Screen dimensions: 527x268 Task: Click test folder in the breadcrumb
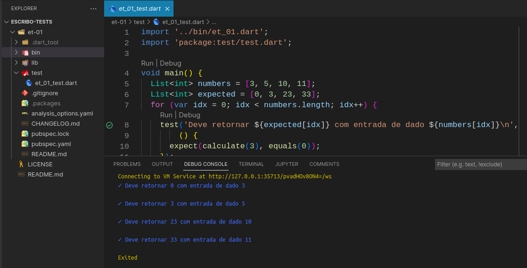pos(139,22)
